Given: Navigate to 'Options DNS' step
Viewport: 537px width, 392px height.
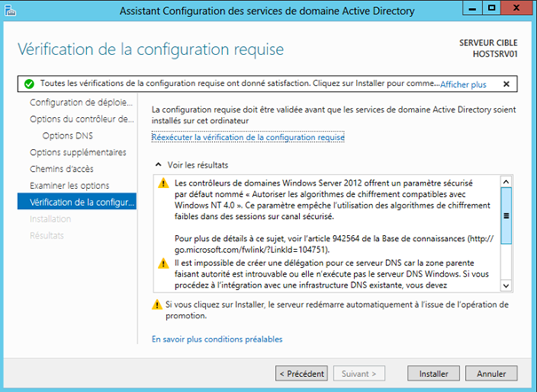Looking at the screenshot, I should [x=67, y=136].
